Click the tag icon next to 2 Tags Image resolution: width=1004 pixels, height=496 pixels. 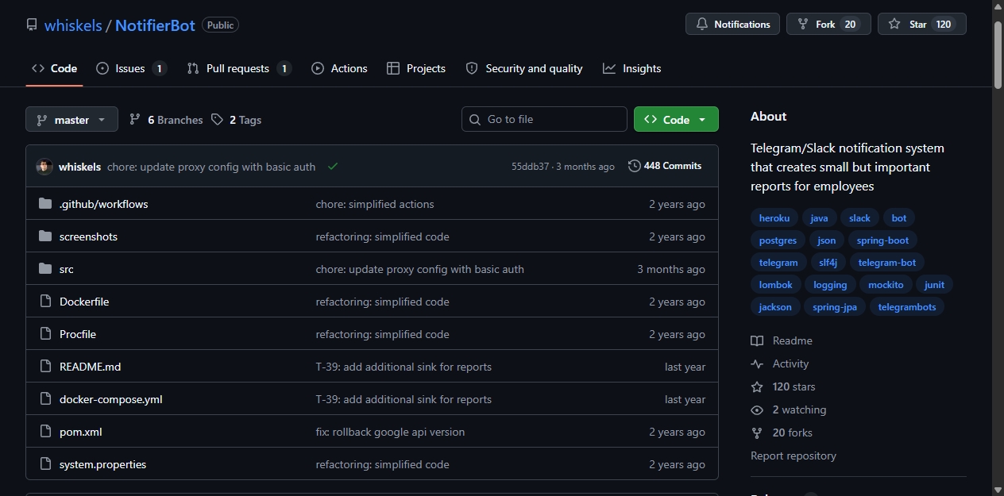[x=218, y=120]
